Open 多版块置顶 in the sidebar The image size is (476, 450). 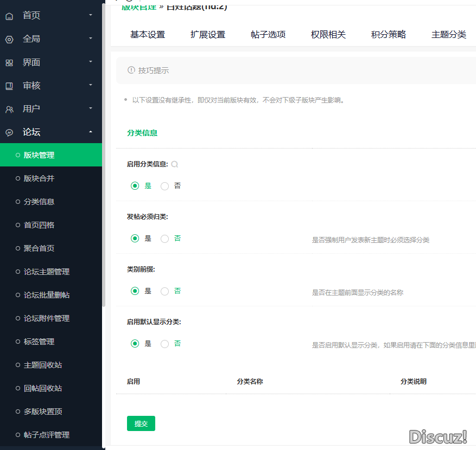click(51, 412)
